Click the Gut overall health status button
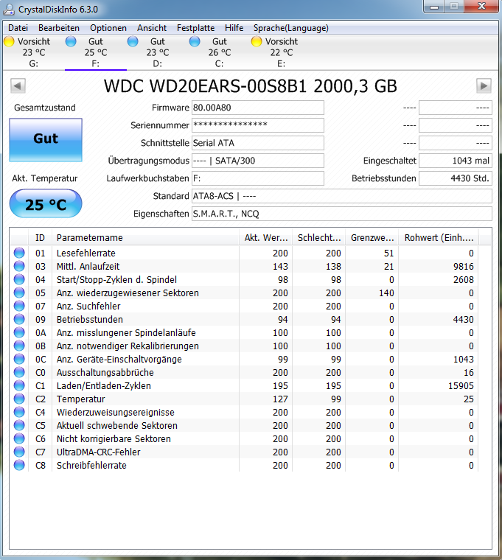 coord(46,140)
